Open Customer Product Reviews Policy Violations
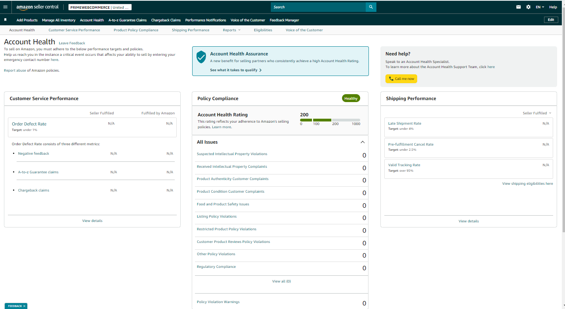Viewport: 565px width, 309px height. pyautogui.click(x=234, y=242)
